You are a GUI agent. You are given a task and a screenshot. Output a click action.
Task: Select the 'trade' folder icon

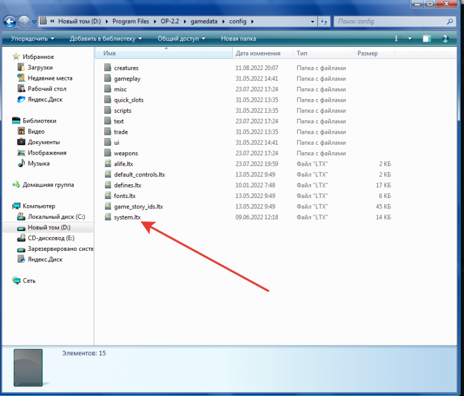pyautogui.click(x=108, y=131)
